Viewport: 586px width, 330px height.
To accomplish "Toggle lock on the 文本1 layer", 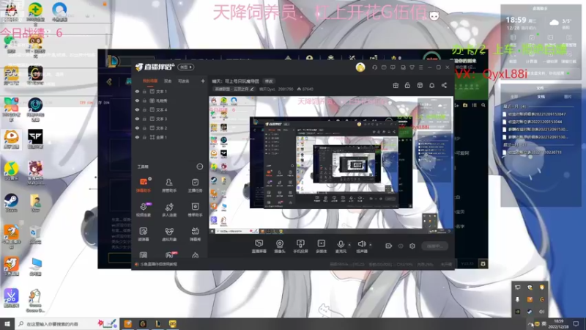I will [x=144, y=91].
